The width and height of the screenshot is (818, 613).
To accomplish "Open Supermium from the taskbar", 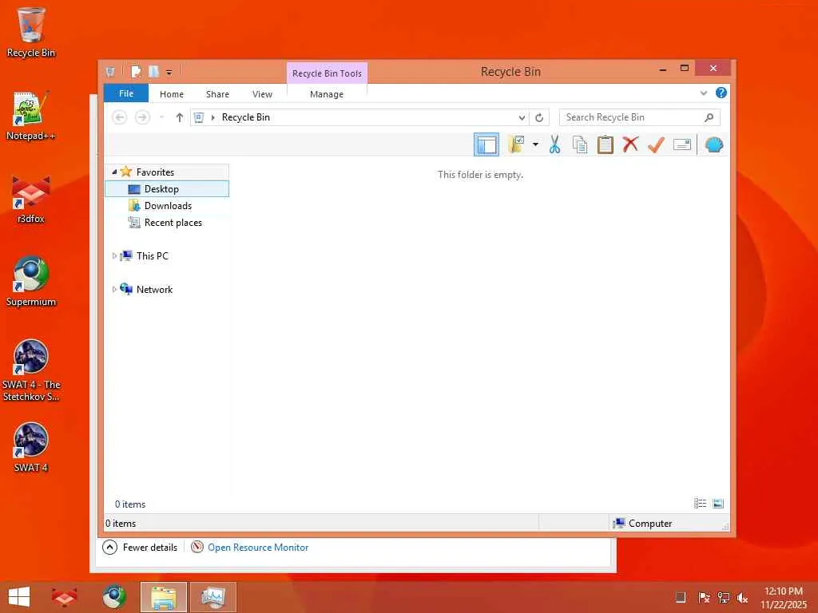I will [114, 597].
